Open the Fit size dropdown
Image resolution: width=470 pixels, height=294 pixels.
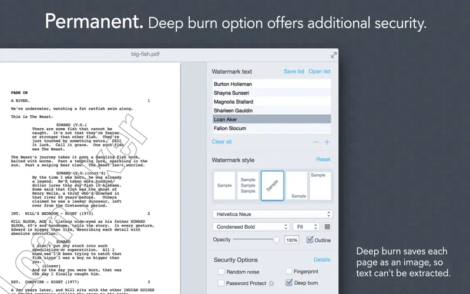click(306, 227)
